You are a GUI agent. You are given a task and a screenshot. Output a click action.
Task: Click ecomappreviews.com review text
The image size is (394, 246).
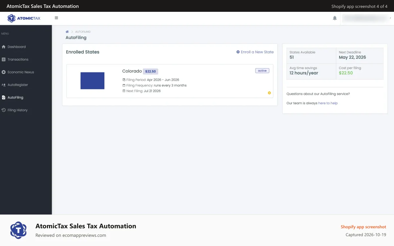(71, 235)
